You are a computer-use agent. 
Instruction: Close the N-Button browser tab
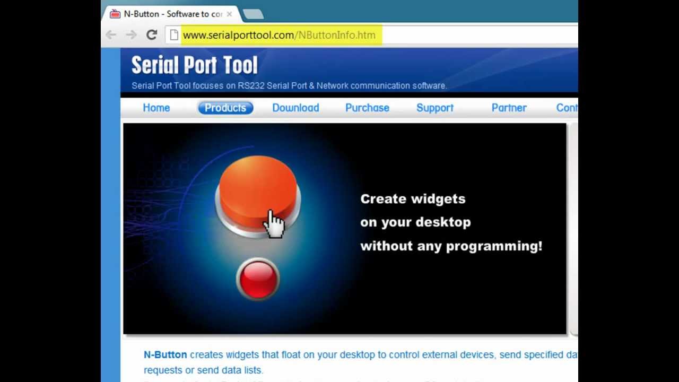[x=229, y=14]
